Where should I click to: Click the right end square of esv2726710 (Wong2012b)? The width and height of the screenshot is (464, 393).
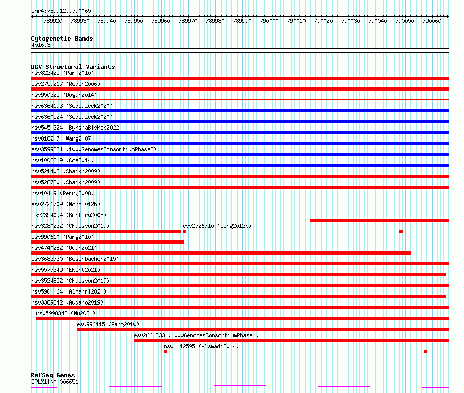tap(401, 231)
